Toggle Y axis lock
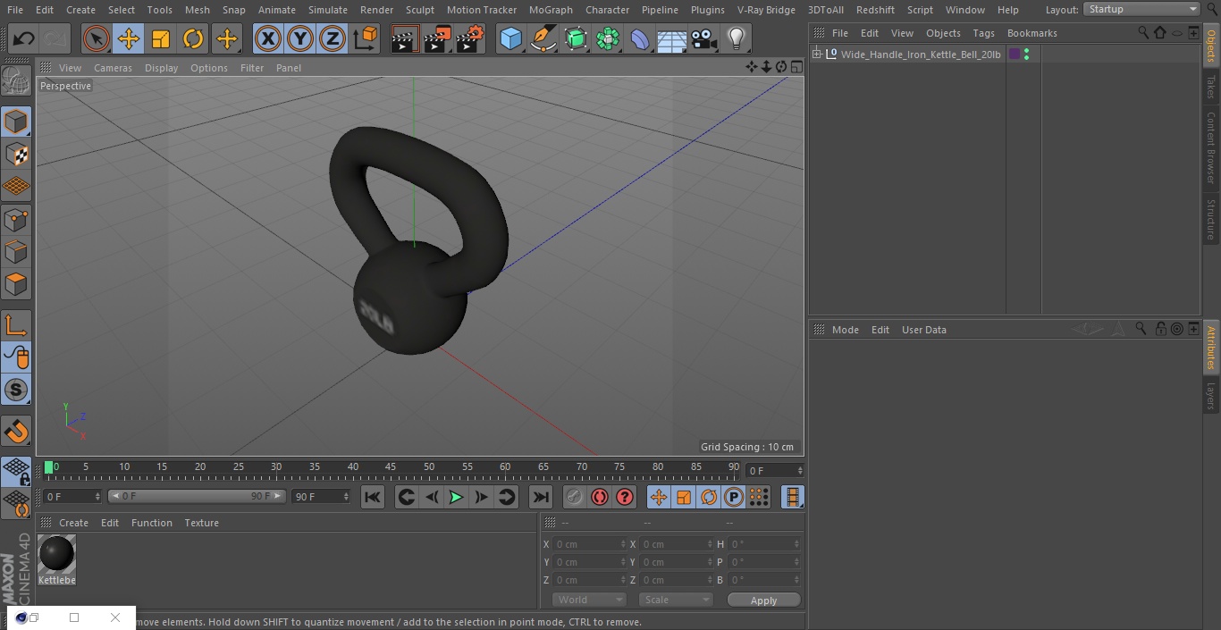Screen dimensions: 1221x630 tap(300, 38)
